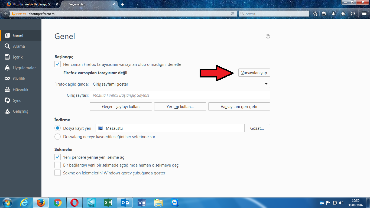The height and width of the screenshot is (208, 370).
Task: Click the 'Giriş sayfası' input field
Action: [180, 95]
